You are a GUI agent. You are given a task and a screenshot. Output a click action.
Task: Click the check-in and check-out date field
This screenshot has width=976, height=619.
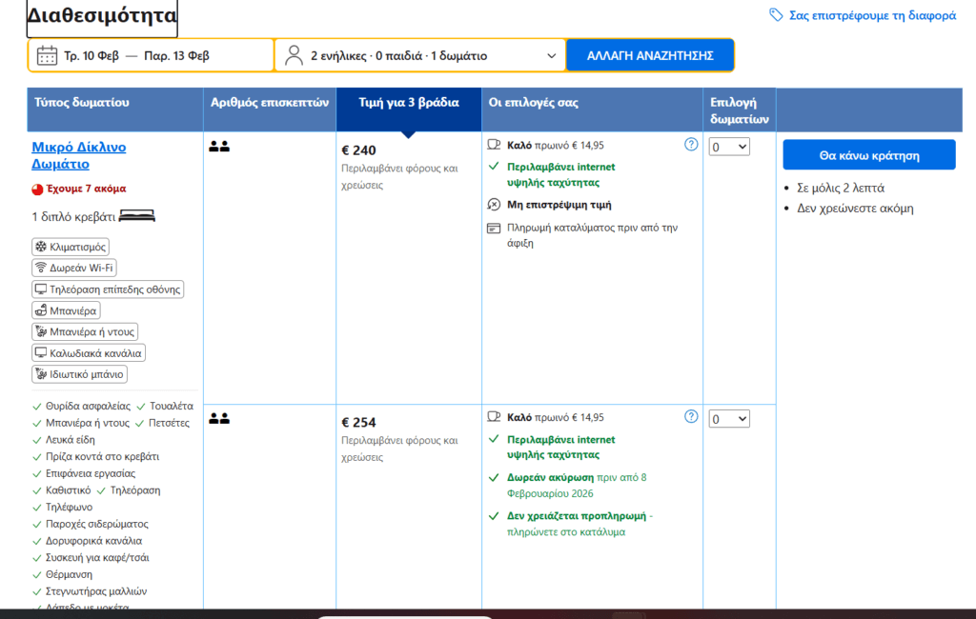(x=152, y=55)
